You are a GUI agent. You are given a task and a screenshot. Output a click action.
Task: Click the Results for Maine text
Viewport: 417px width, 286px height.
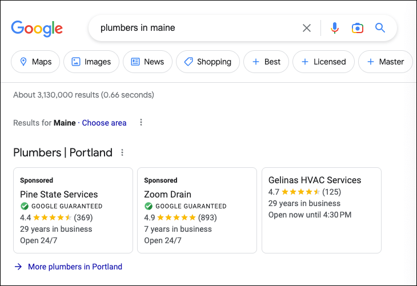(45, 123)
